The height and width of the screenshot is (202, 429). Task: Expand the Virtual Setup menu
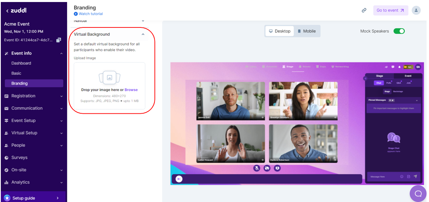[x=61, y=133]
